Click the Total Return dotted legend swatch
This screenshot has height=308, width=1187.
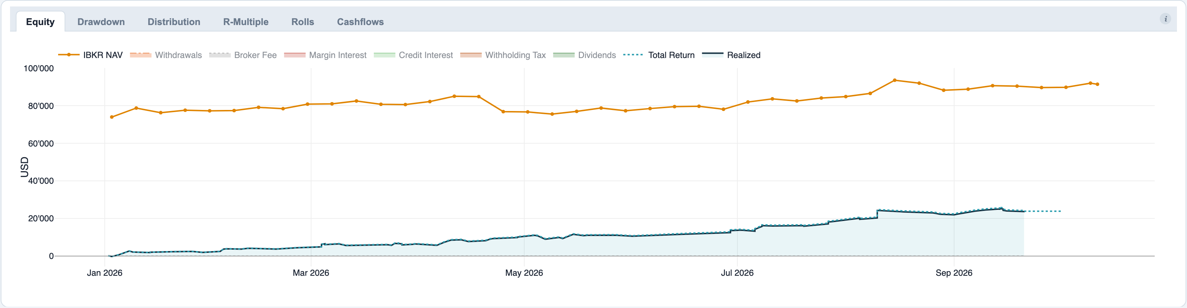pos(634,55)
